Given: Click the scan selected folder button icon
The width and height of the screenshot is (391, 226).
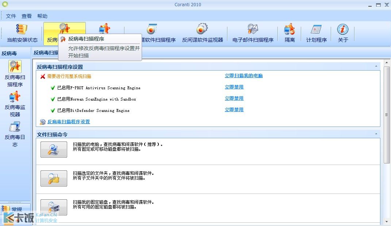Looking at the screenshot, I should coord(54,178).
